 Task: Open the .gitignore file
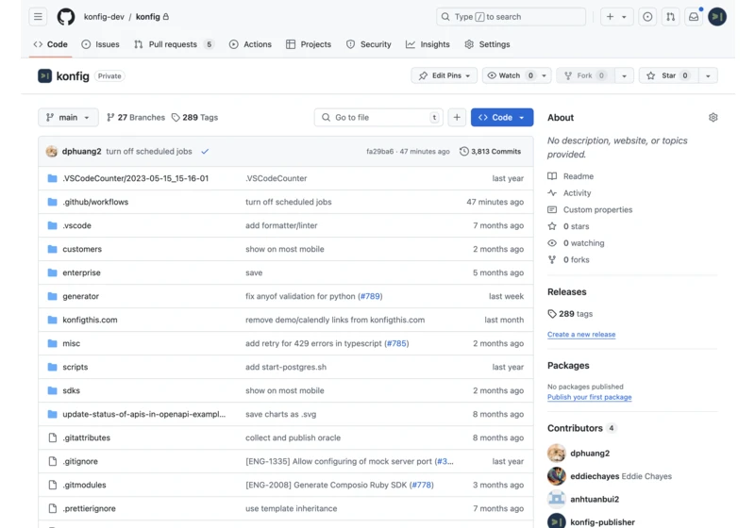coord(80,461)
